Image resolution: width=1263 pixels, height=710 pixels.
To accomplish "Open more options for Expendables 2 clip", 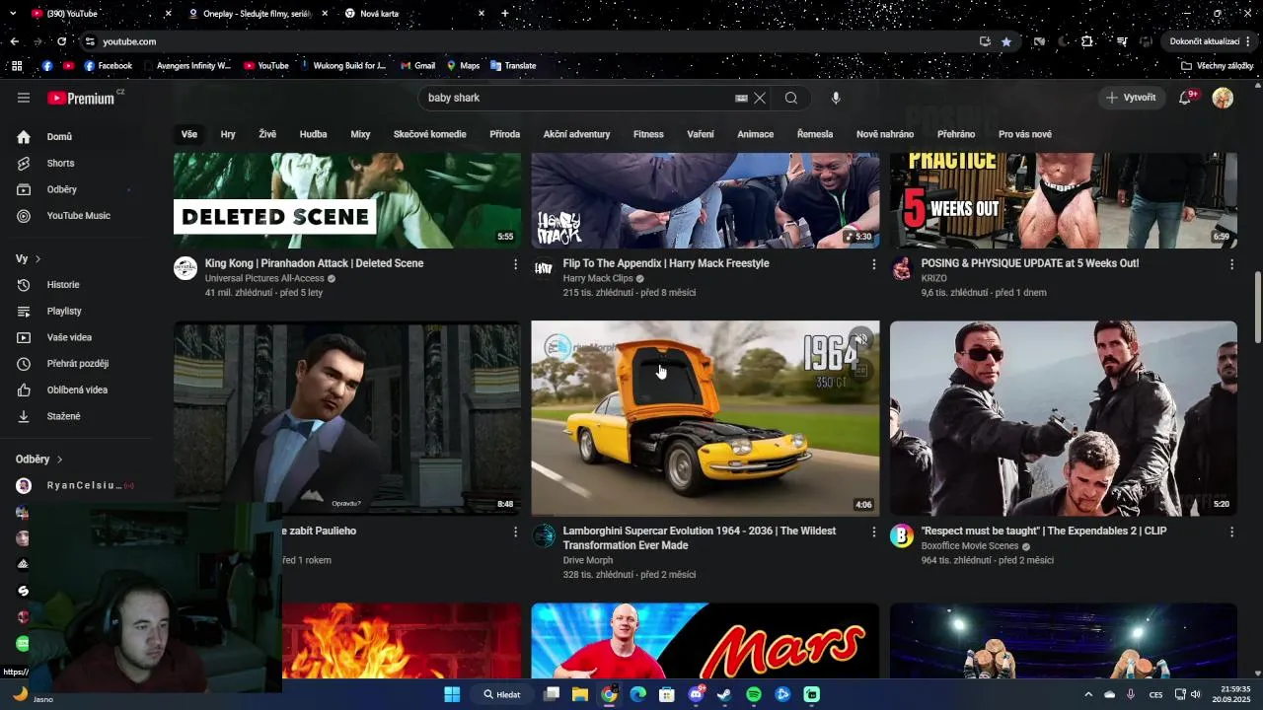I will pyautogui.click(x=1231, y=532).
